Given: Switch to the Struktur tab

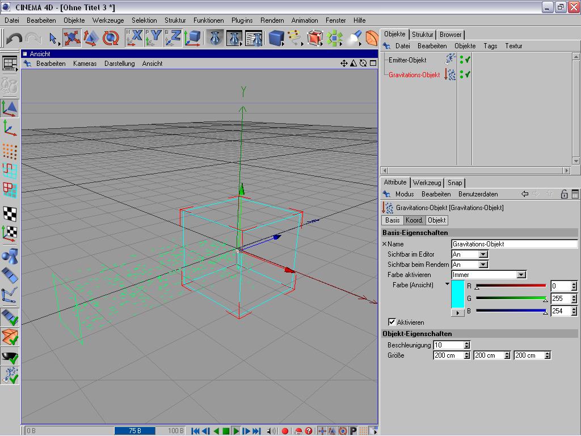Looking at the screenshot, I should [422, 35].
